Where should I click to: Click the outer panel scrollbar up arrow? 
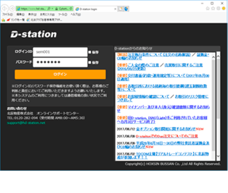point(218,56)
